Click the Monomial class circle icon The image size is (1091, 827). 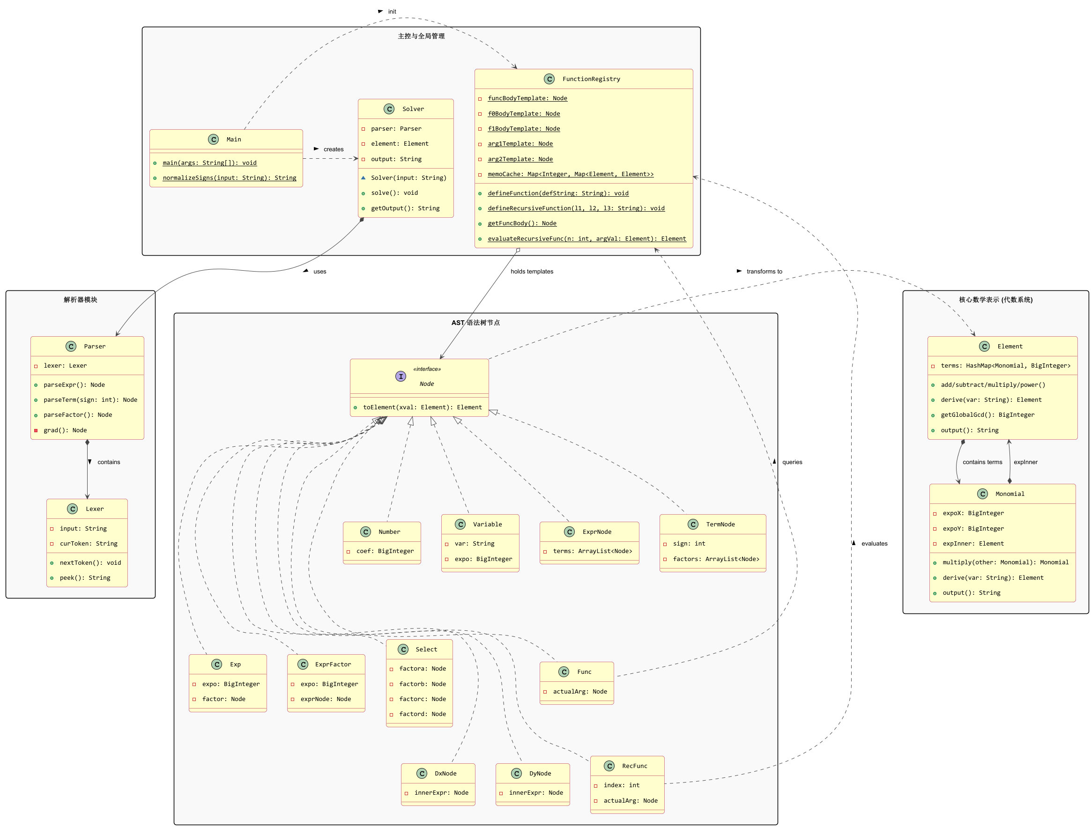982,494
